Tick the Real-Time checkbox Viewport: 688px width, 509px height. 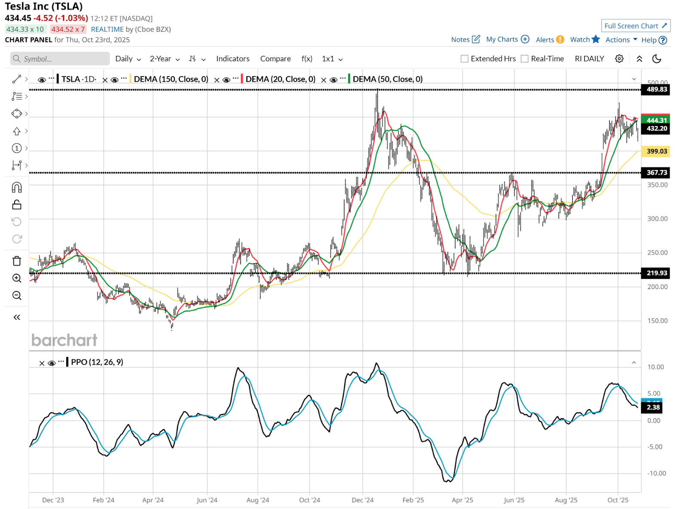click(x=525, y=59)
